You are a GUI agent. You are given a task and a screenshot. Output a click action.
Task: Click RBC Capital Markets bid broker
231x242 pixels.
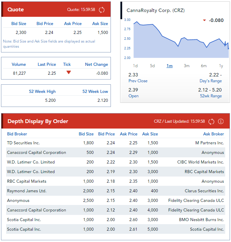[27, 181]
